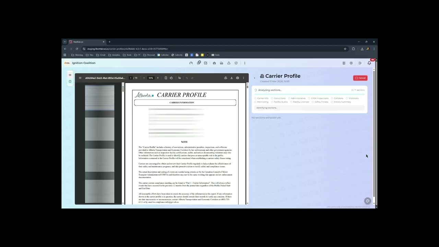439x247 pixels.
Task: Click the logout door icon
Action: (x=360, y=63)
